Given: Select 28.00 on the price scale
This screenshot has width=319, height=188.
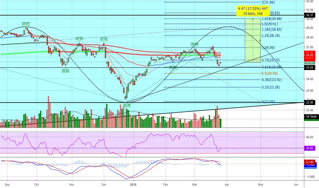Looking at the screenshot, I should (x=310, y=37).
